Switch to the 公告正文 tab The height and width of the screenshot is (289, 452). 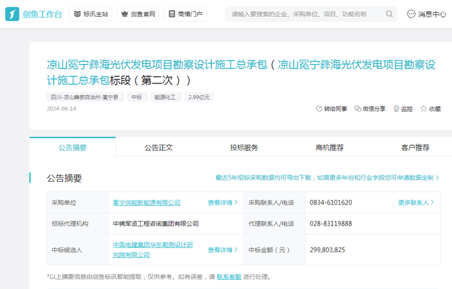(x=158, y=147)
